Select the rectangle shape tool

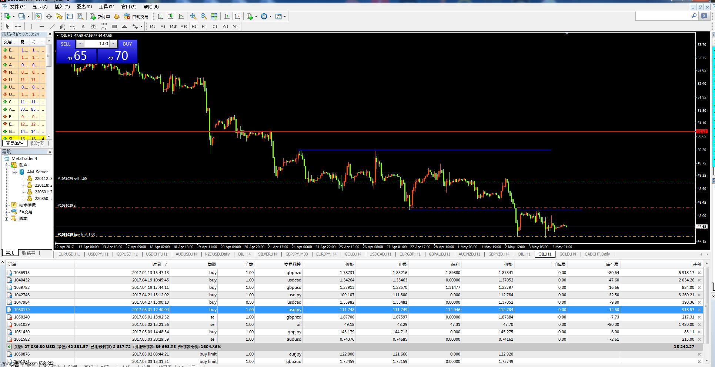[x=114, y=26]
